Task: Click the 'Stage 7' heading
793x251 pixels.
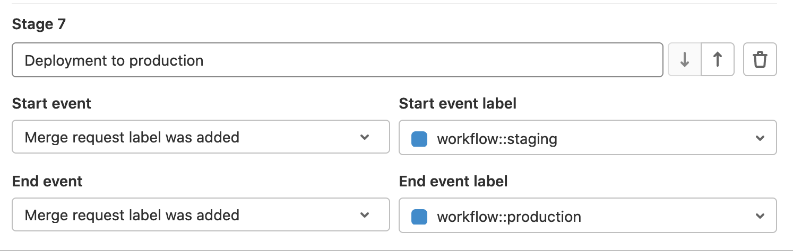Action: [39, 24]
